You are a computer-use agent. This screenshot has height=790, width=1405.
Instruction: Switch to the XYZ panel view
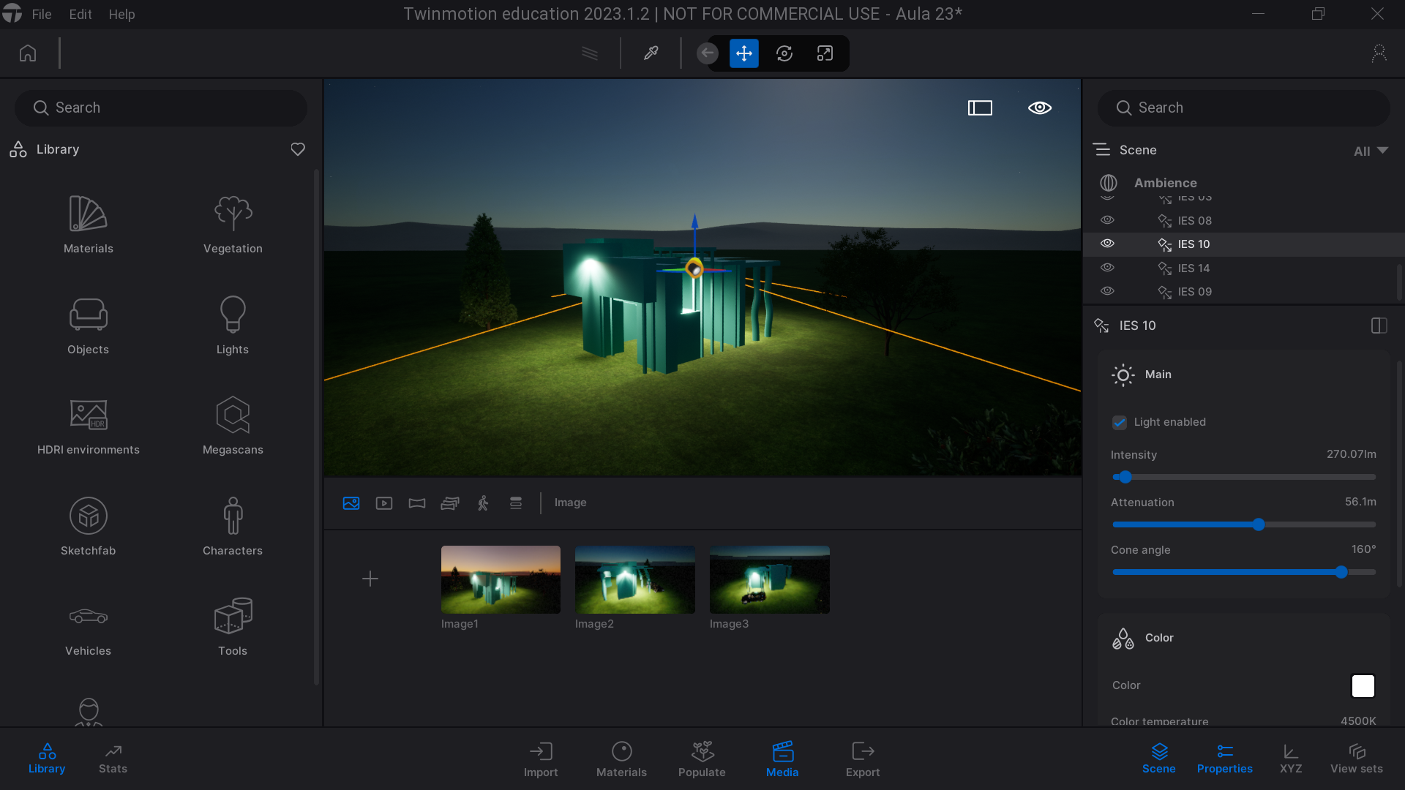click(x=1291, y=759)
